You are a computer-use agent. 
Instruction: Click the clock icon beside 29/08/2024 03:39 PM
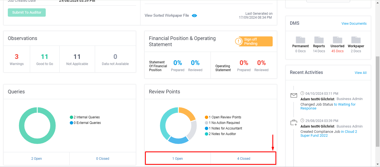(302, 121)
